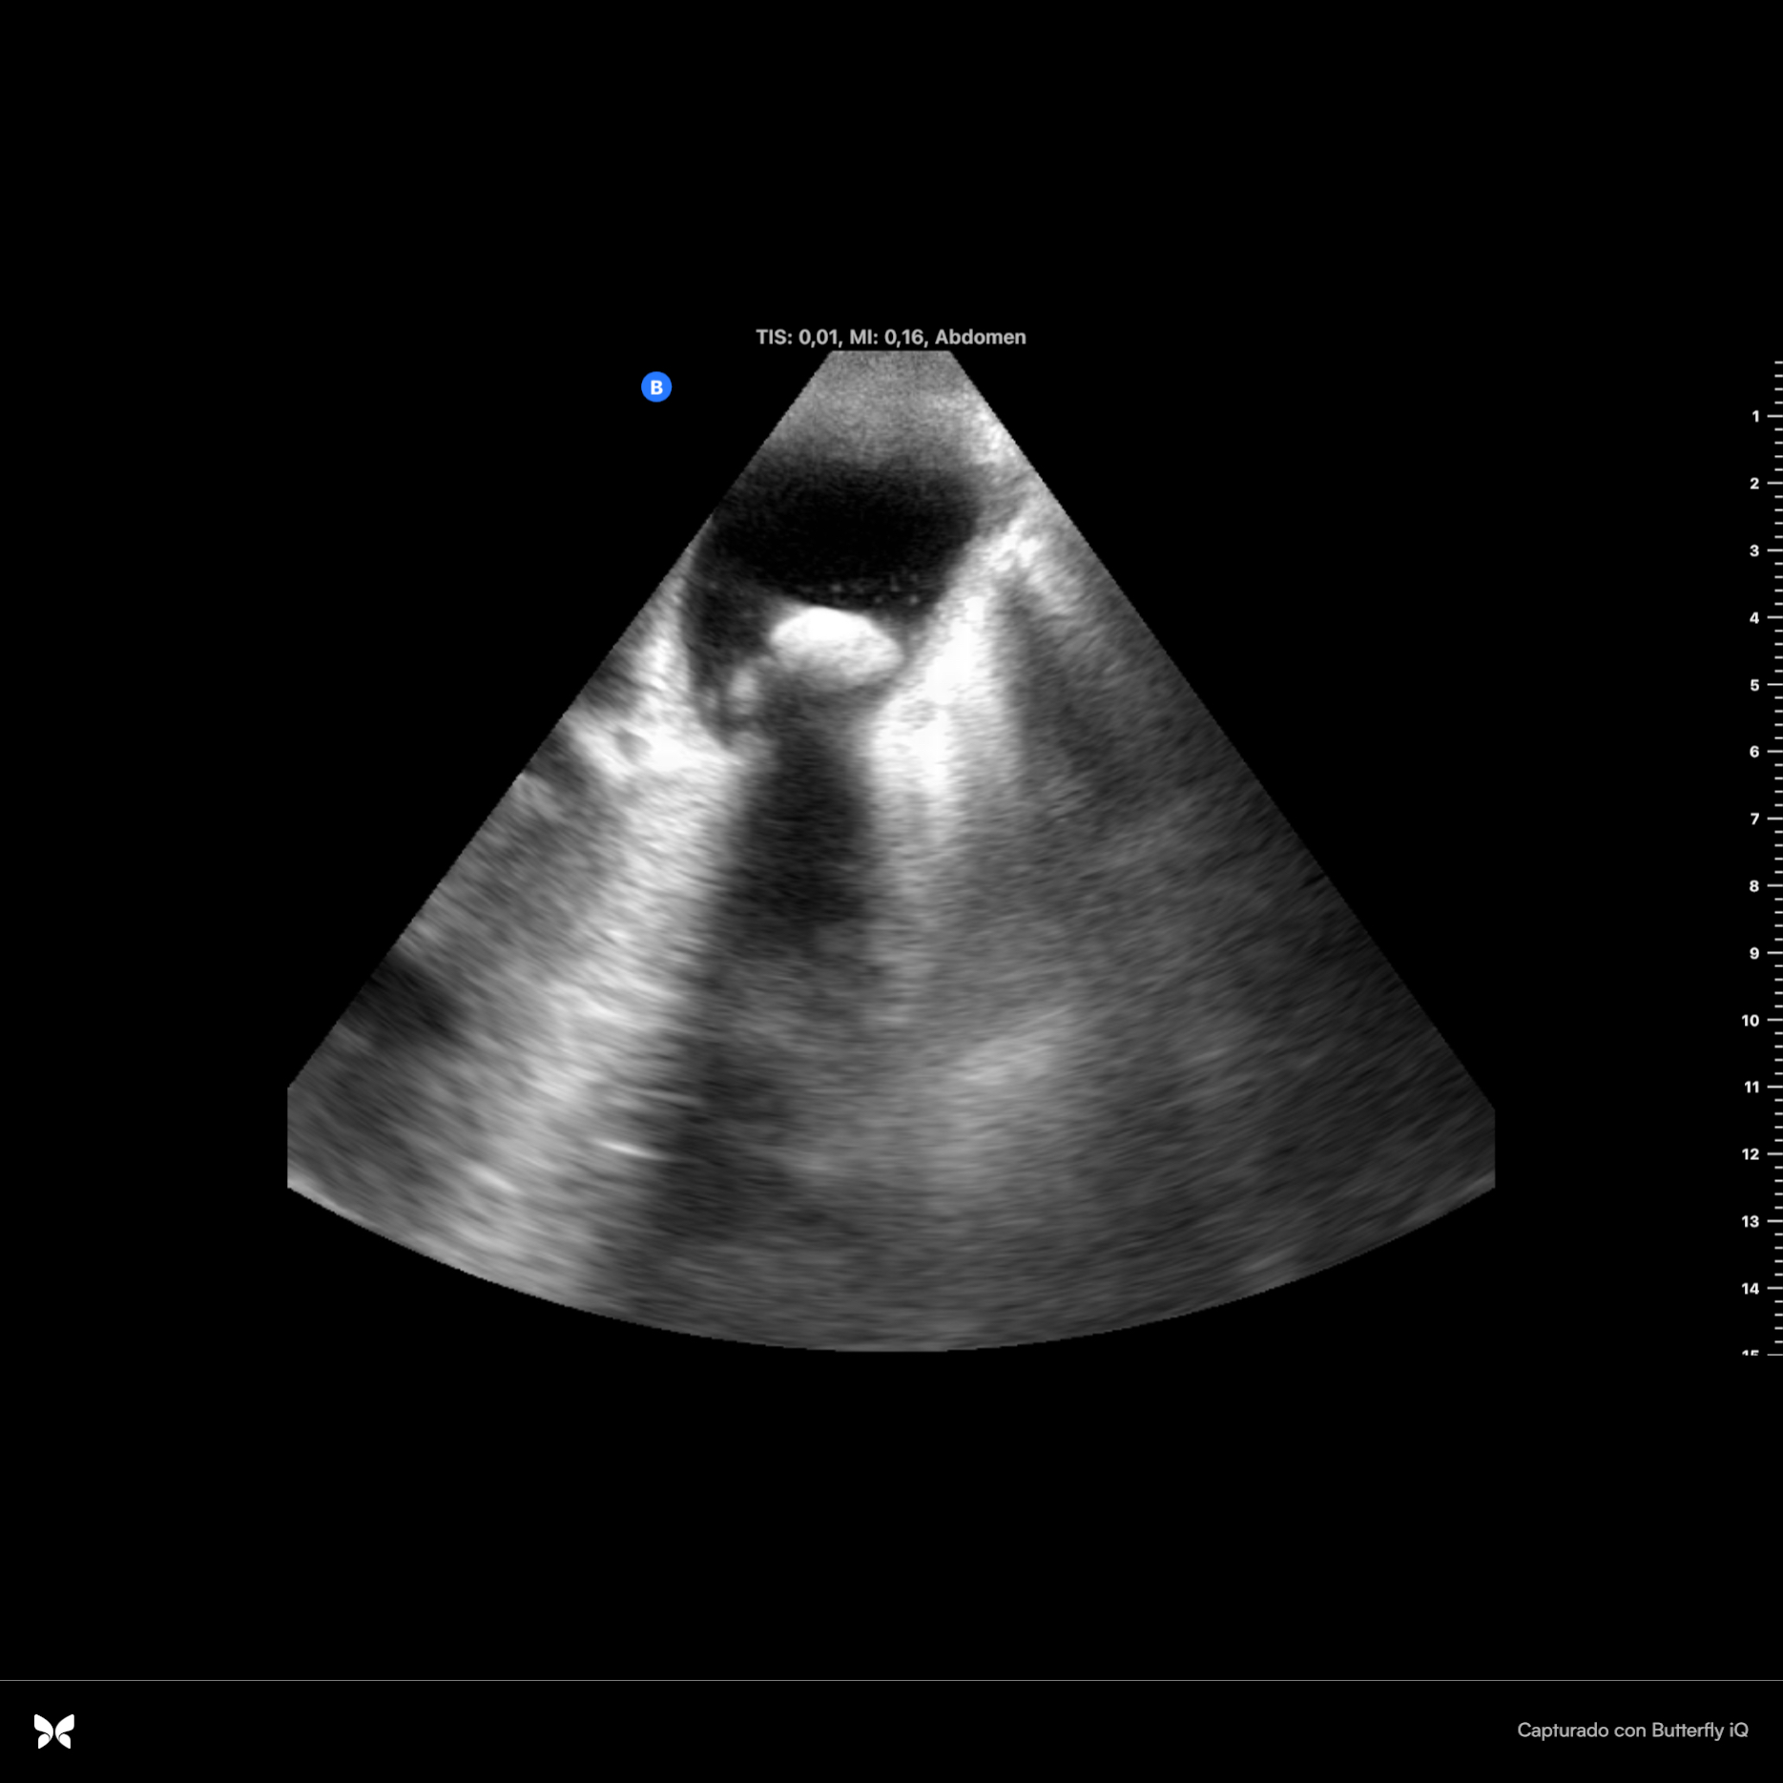
Task: Select the TIS MI Abdomen preset label
Action: click(890, 337)
